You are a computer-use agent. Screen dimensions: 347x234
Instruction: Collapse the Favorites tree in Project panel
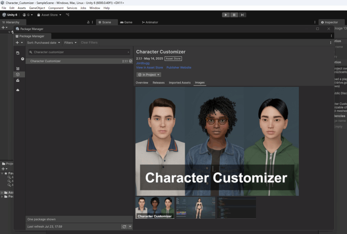coord(2,173)
